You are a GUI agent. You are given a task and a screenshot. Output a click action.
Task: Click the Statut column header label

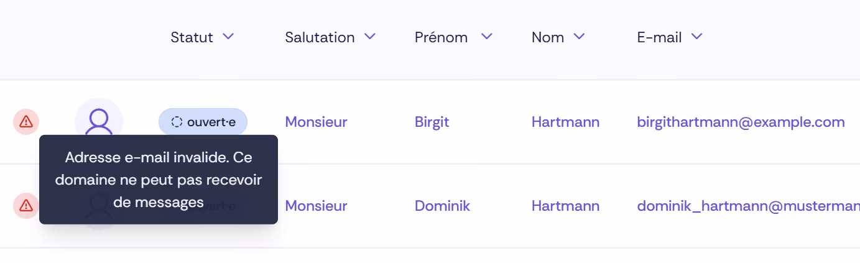[192, 37]
